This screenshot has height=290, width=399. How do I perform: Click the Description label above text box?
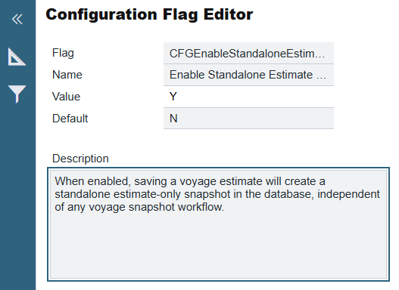tap(80, 159)
